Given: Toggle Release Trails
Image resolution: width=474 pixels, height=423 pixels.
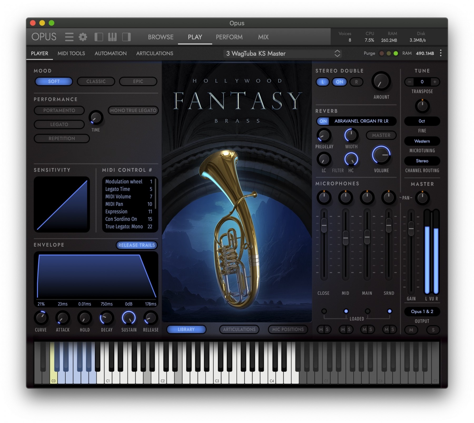Looking at the screenshot, I should 136,245.
